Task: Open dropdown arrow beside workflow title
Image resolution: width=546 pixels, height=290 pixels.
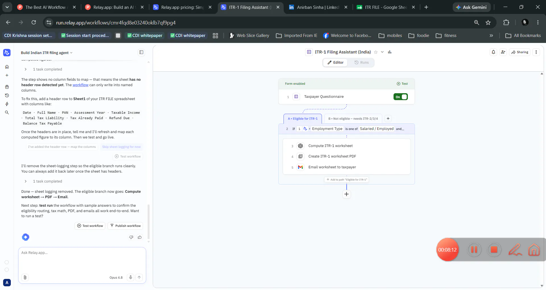Action: tap(382, 52)
